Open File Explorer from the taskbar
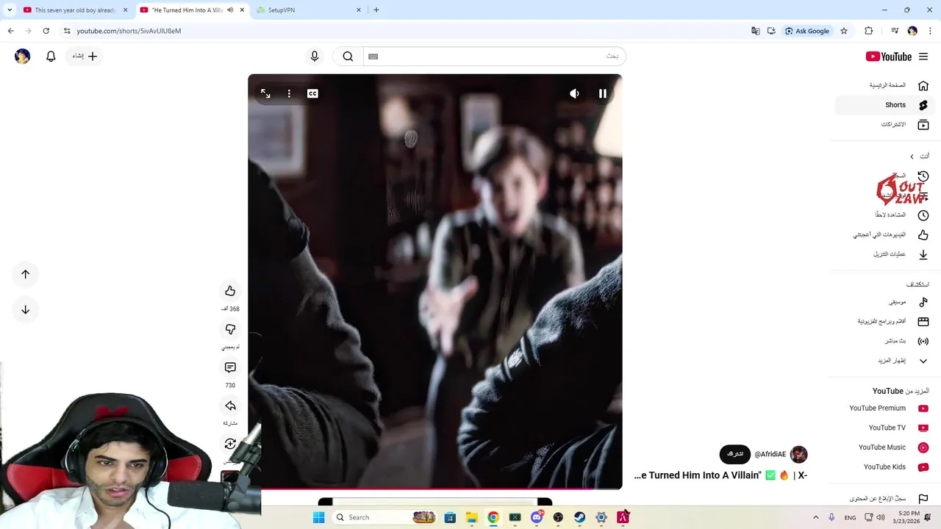Image resolution: width=941 pixels, height=529 pixels. point(471,517)
